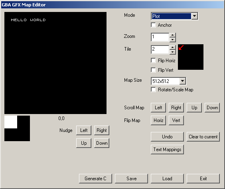Viewport: 225px width, 189px height.
Task: Decrease Zoom with the down spinner
Action: 173,39
